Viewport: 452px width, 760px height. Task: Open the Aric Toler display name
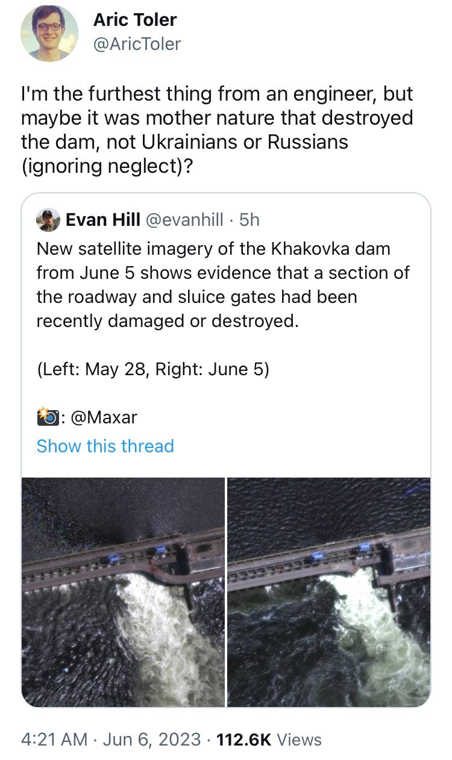point(135,20)
